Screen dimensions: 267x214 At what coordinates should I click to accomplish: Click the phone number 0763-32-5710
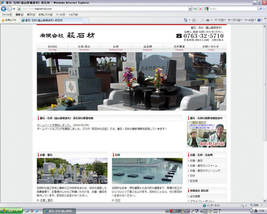(x=204, y=36)
